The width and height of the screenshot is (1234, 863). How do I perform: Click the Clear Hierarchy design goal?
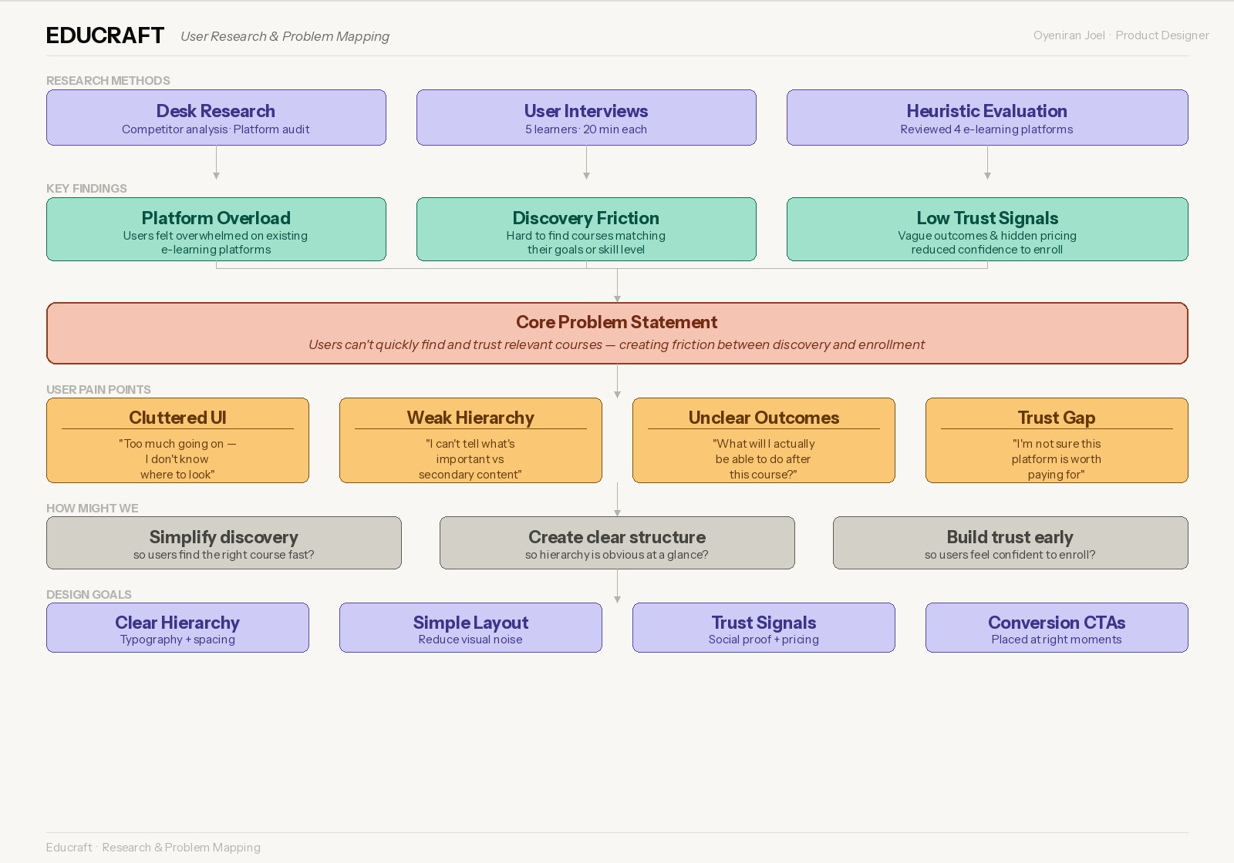tap(177, 627)
